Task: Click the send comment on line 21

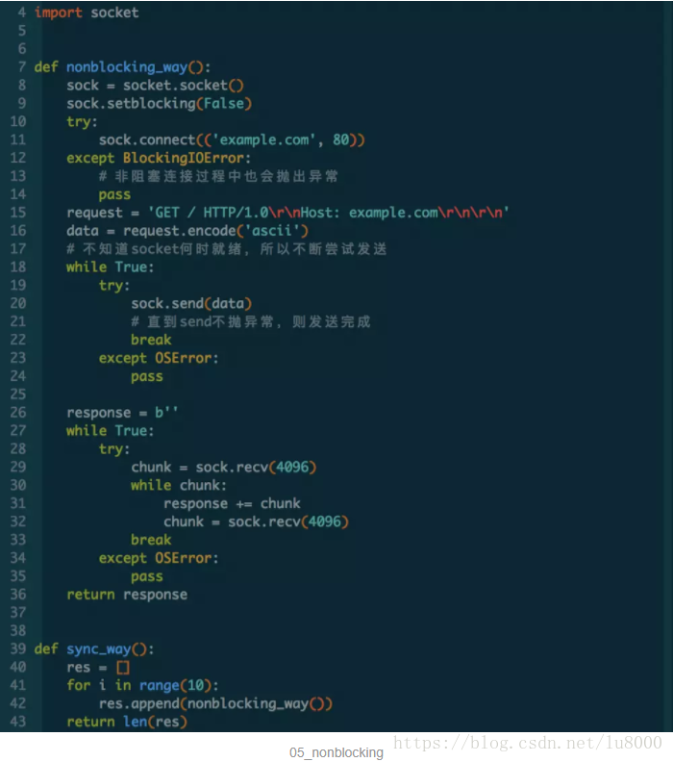Action: click(x=251, y=321)
